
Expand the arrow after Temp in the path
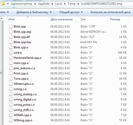pos(78,4)
